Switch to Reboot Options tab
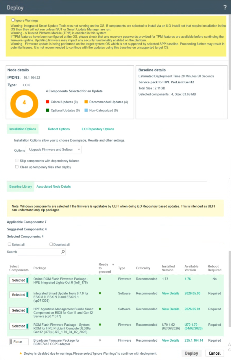231x361 pixels. tap(59, 129)
